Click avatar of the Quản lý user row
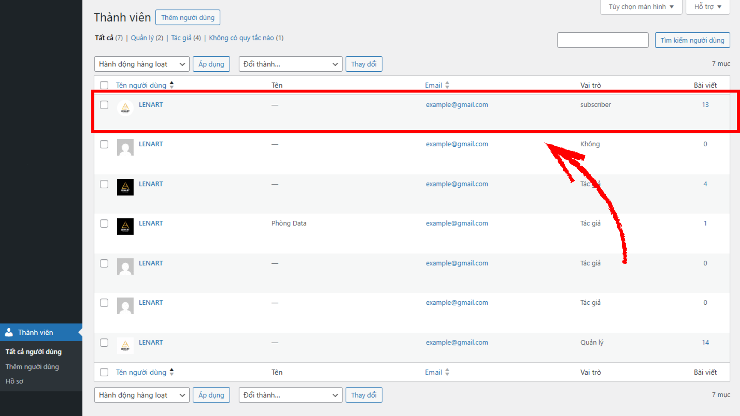 pos(125,346)
